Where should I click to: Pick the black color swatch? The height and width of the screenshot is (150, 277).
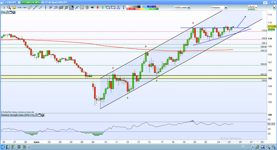coord(139,7)
